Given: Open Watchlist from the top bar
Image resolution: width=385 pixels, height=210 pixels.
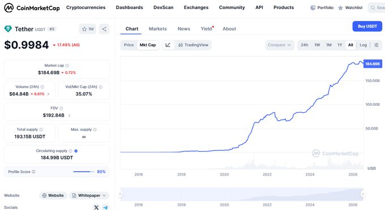Looking at the screenshot, I should (350, 7).
